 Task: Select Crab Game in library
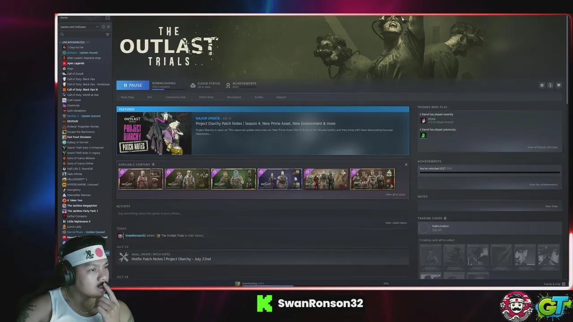coord(74,100)
